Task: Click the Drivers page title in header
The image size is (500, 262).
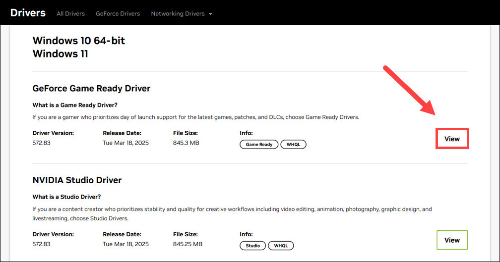Action: tap(28, 13)
